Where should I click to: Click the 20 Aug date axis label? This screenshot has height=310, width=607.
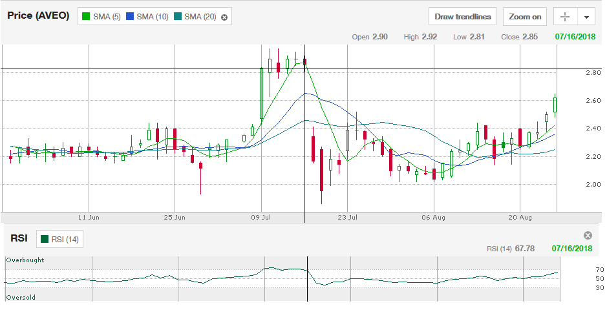pyautogui.click(x=520, y=217)
